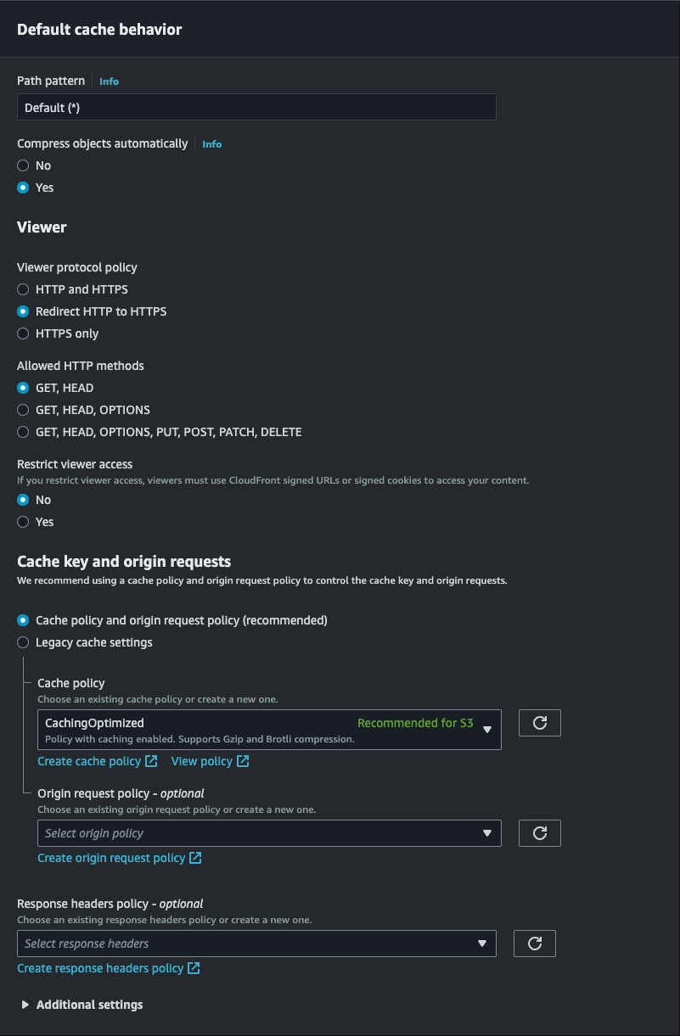This screenshot has width=680, height=1036.
Task: Select HTTP and HTTPS viewer protocol
Action: 23,289
